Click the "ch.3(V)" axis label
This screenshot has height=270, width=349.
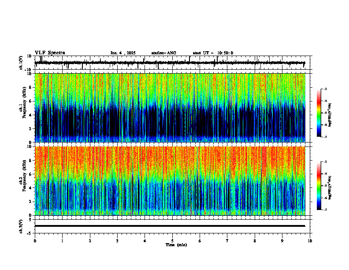21,226
